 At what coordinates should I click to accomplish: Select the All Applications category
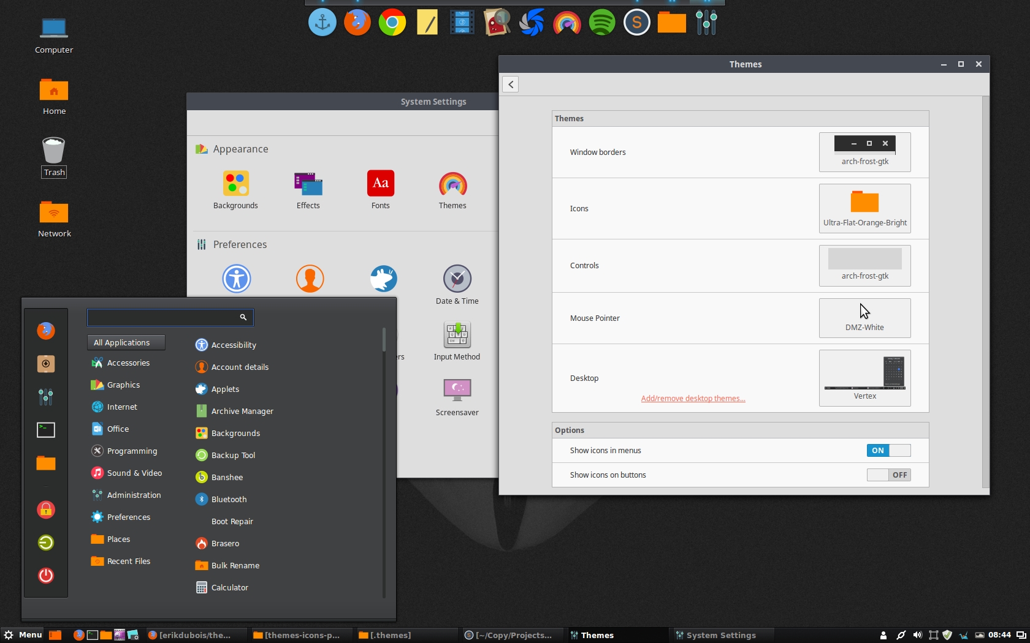126,343
